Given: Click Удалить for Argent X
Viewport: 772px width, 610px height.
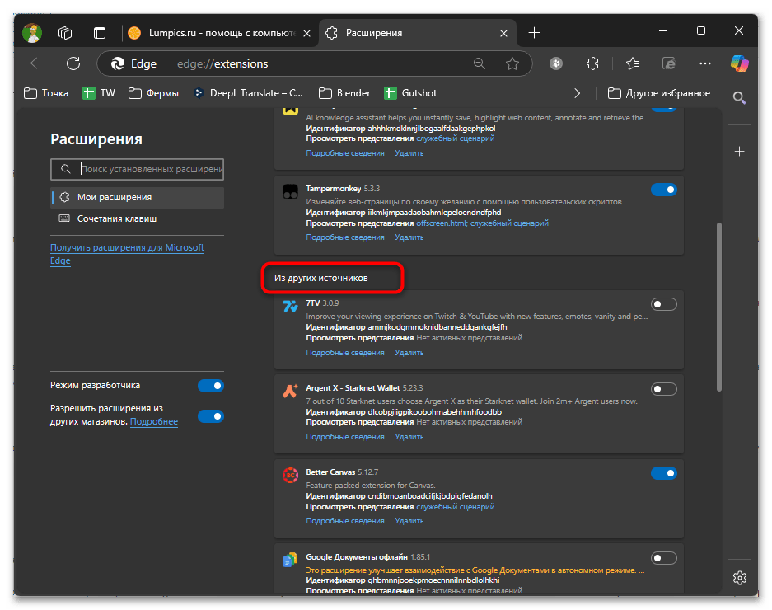Looking at the screenshot, I should (409, 437).
